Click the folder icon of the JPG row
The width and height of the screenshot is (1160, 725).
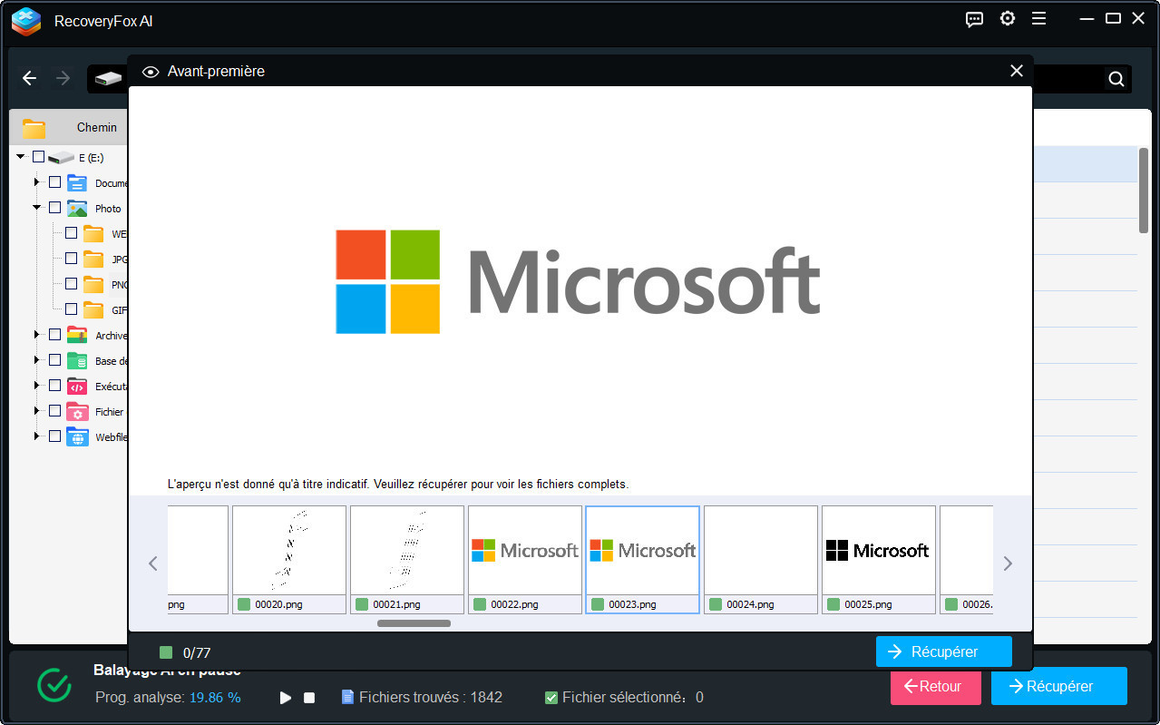coord(93,259)
